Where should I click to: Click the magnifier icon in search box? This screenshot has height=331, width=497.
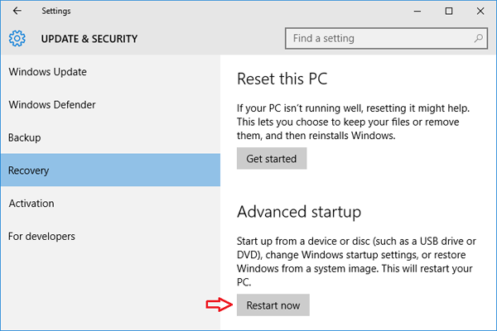coord(479,38)
